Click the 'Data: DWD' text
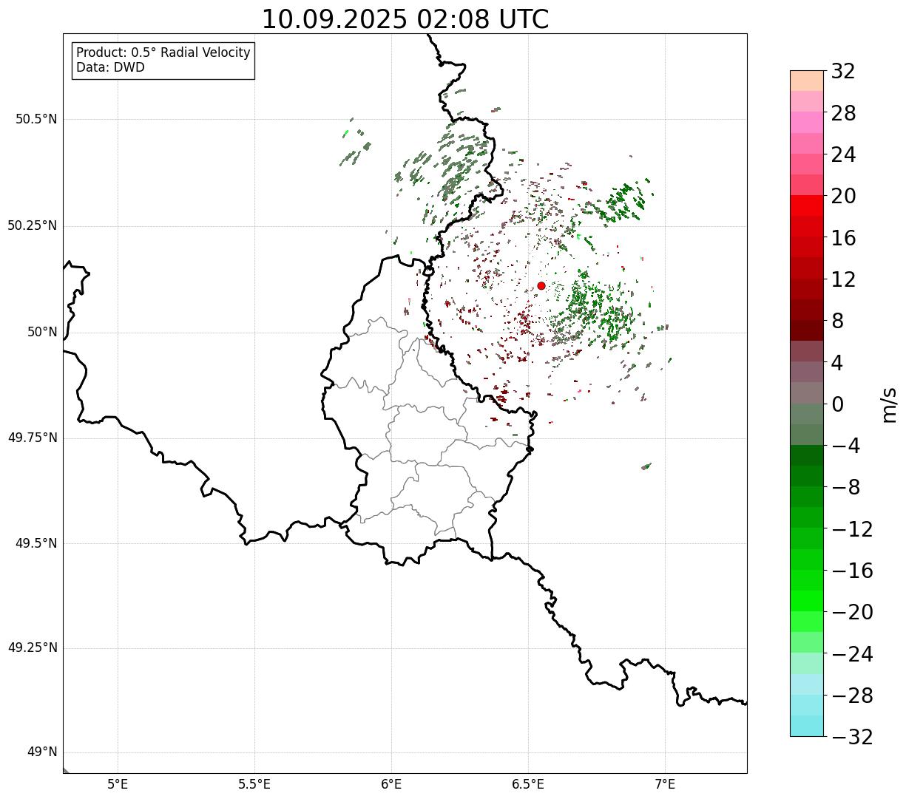The height and width of the screenshot is (799, 906). click(110, 67)
